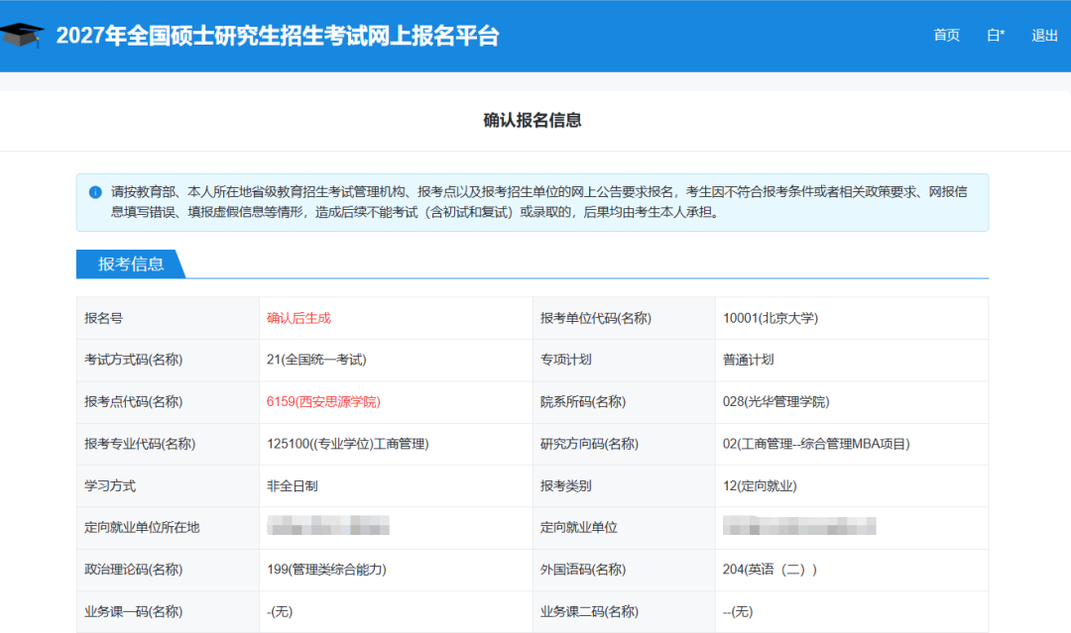Click the 研究方向码(名称) label

(589, 444)
